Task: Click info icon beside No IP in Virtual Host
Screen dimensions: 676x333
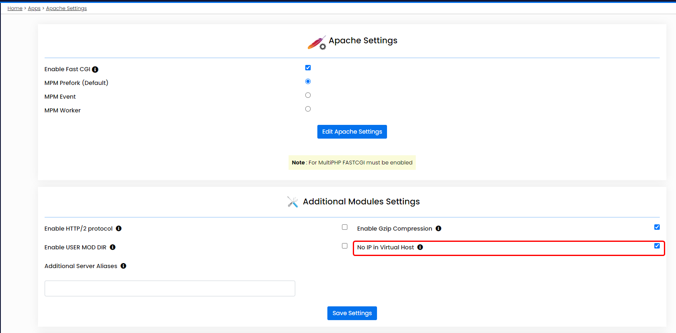Action: click(x=420, y=247)
